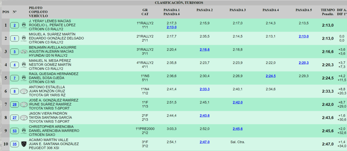Click the Hyundai logo in Benjamín Avella's row
The image size is (347, 151).
24,52
